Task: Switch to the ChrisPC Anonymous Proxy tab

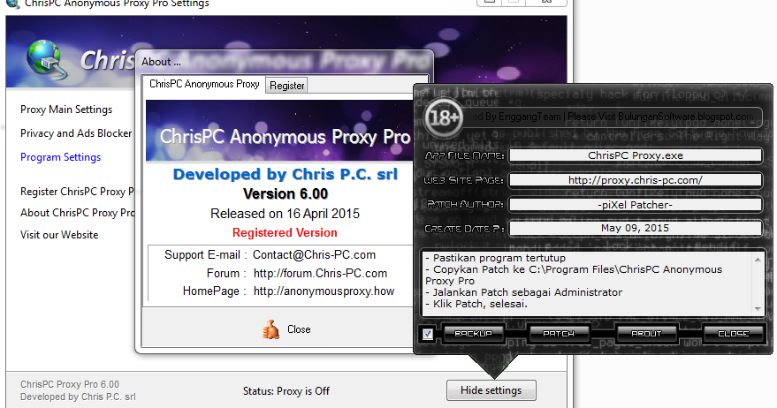Action: click(204, 84)
